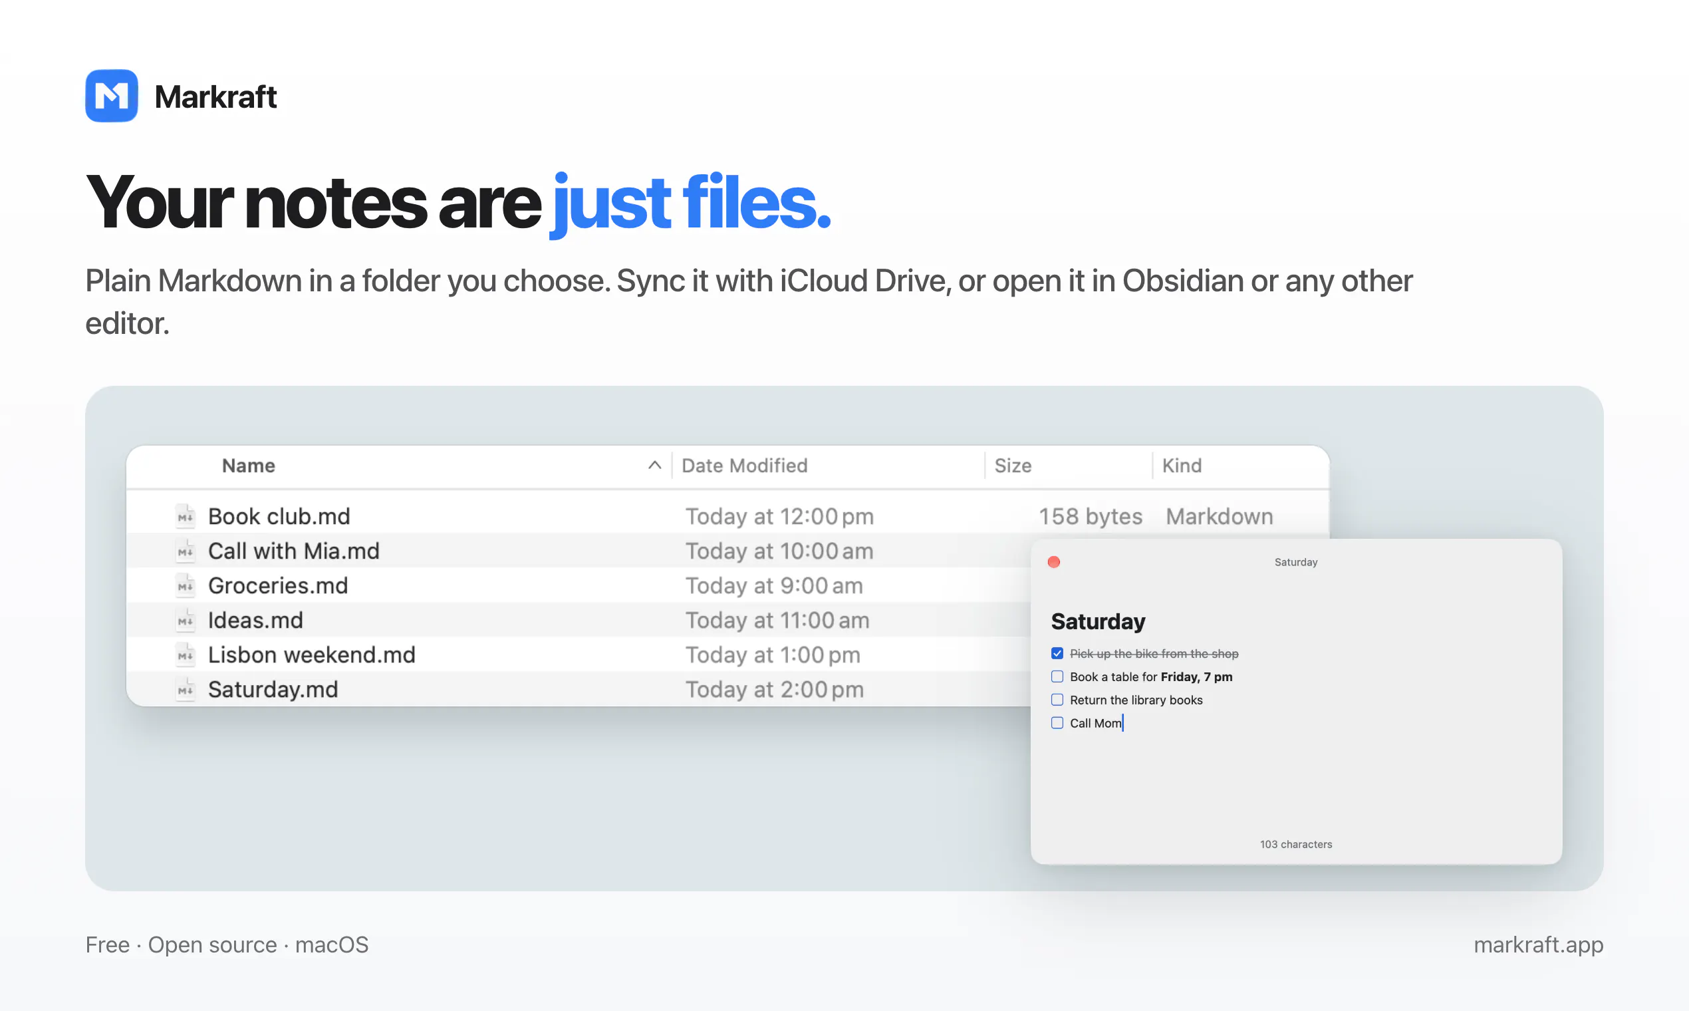Click the 'Free · Open source · macOS' footer text
This screenshot has height=1011, width=1689.
[227, 945]
